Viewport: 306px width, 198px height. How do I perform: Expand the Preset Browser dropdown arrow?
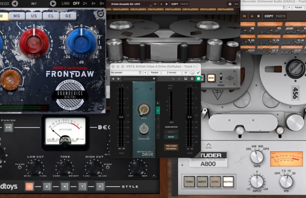pos(154,78)
